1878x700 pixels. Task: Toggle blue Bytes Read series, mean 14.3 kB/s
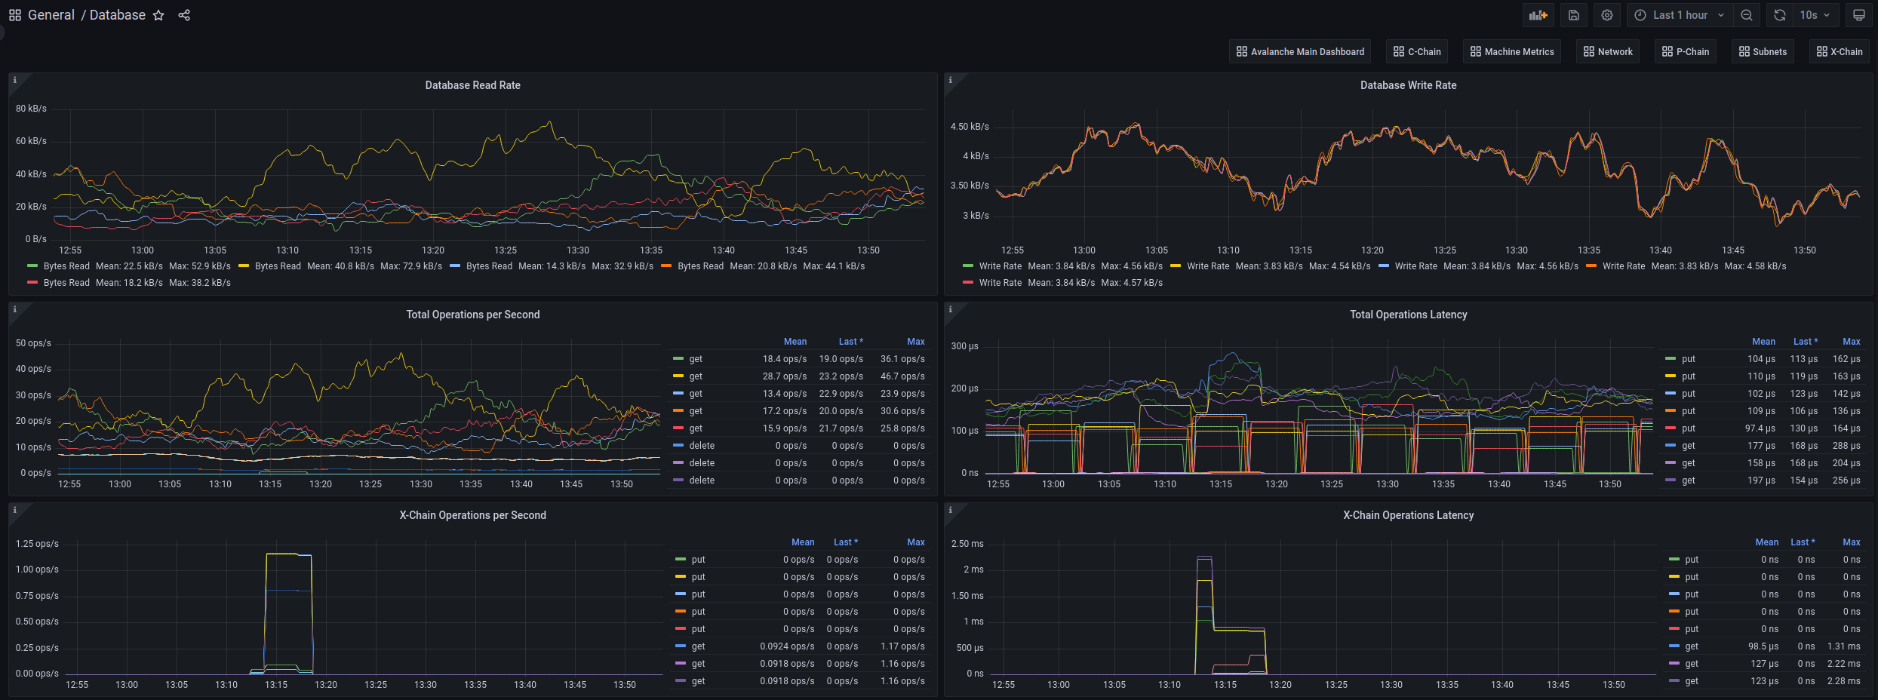489,266
